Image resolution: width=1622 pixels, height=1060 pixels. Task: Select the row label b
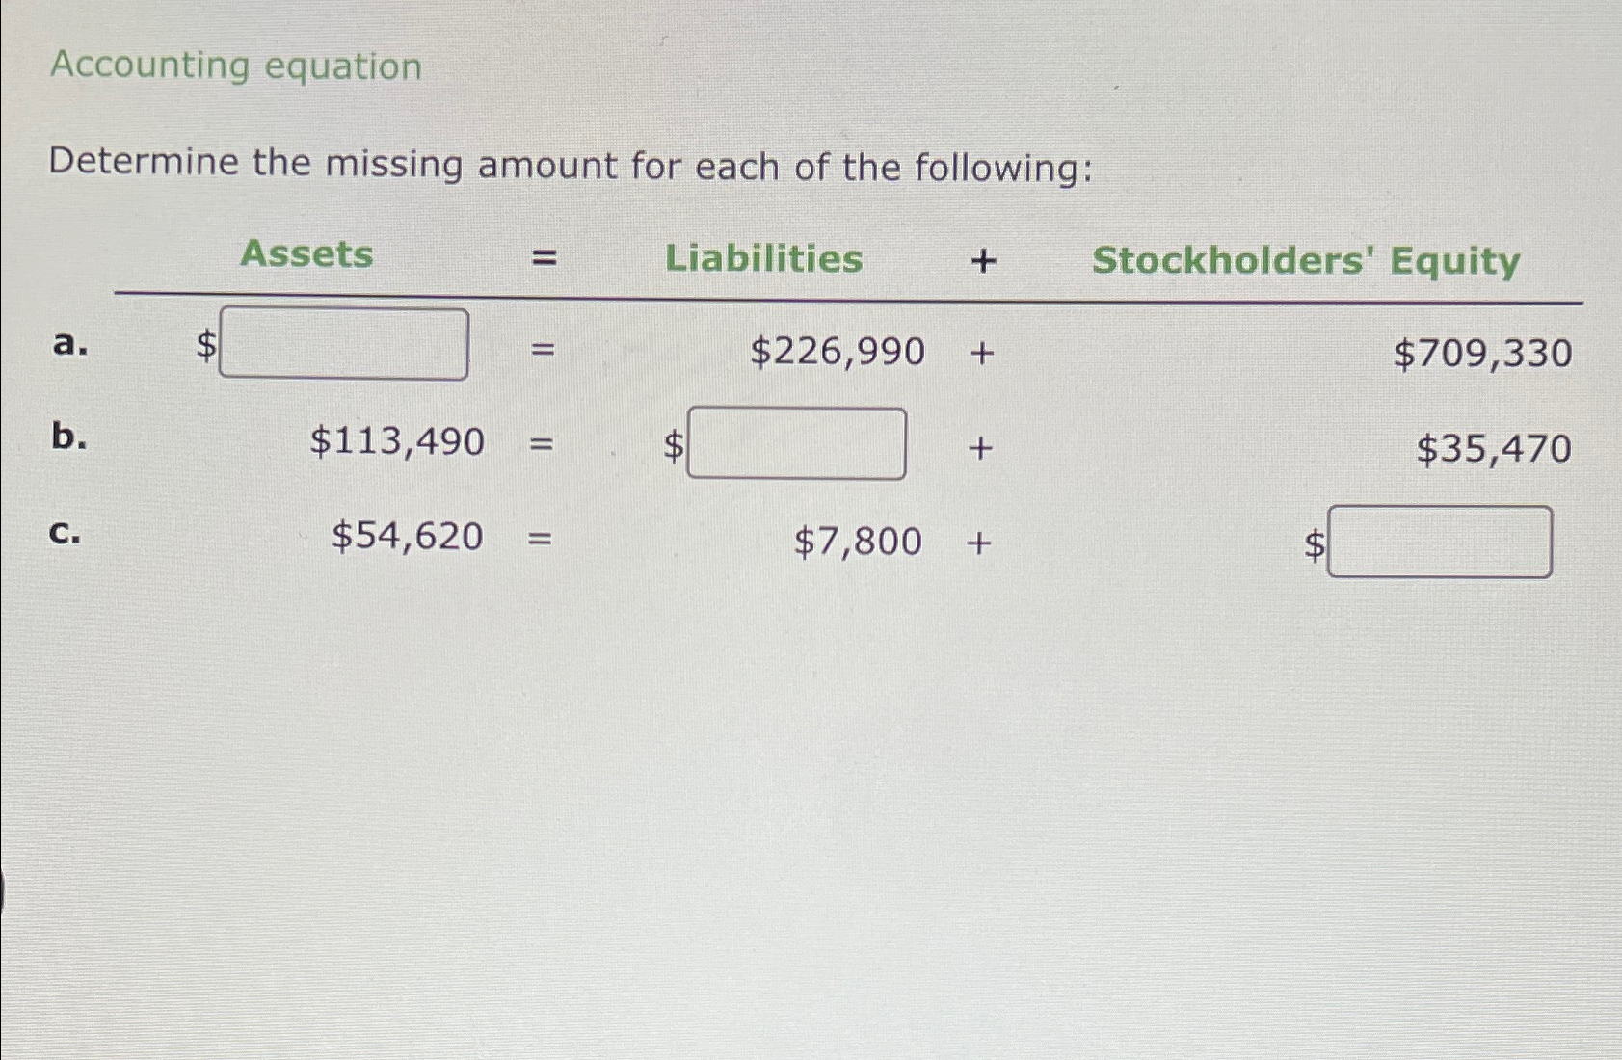point(67,438)
